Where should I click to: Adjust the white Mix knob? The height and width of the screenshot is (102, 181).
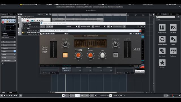pyautogui.click(x=102, y=56)
